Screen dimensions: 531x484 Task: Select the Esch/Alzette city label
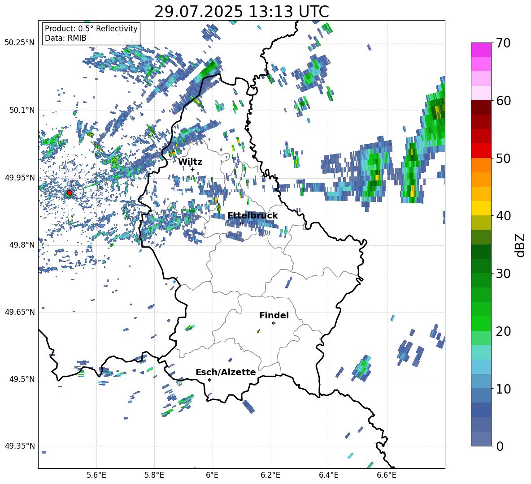pyautogui.click(x=226, y=372)
